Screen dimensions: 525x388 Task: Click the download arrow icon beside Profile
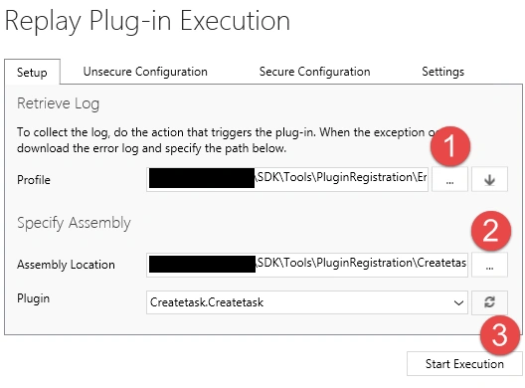point(489,179)
